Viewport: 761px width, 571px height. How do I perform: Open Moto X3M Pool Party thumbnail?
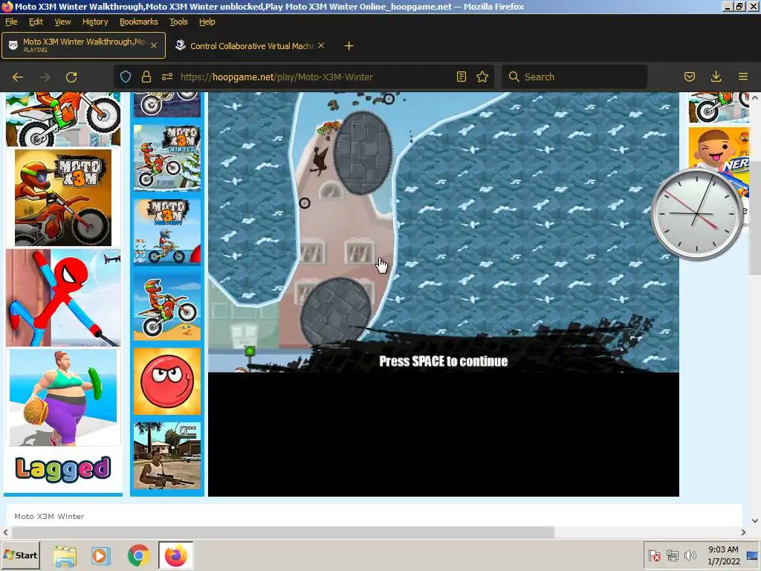tap(167, 232)
